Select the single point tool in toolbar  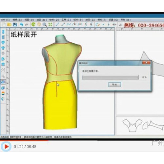[x=103, y=25]
